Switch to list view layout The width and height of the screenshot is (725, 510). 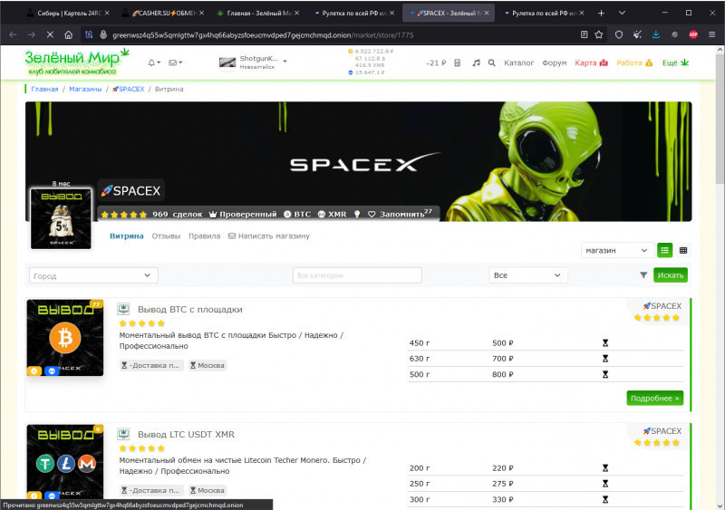[x=665, y=250]
